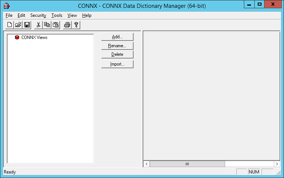This screenshot has height=178, width=284.
Task: Click the Help question mark icon
Action: 76,25
